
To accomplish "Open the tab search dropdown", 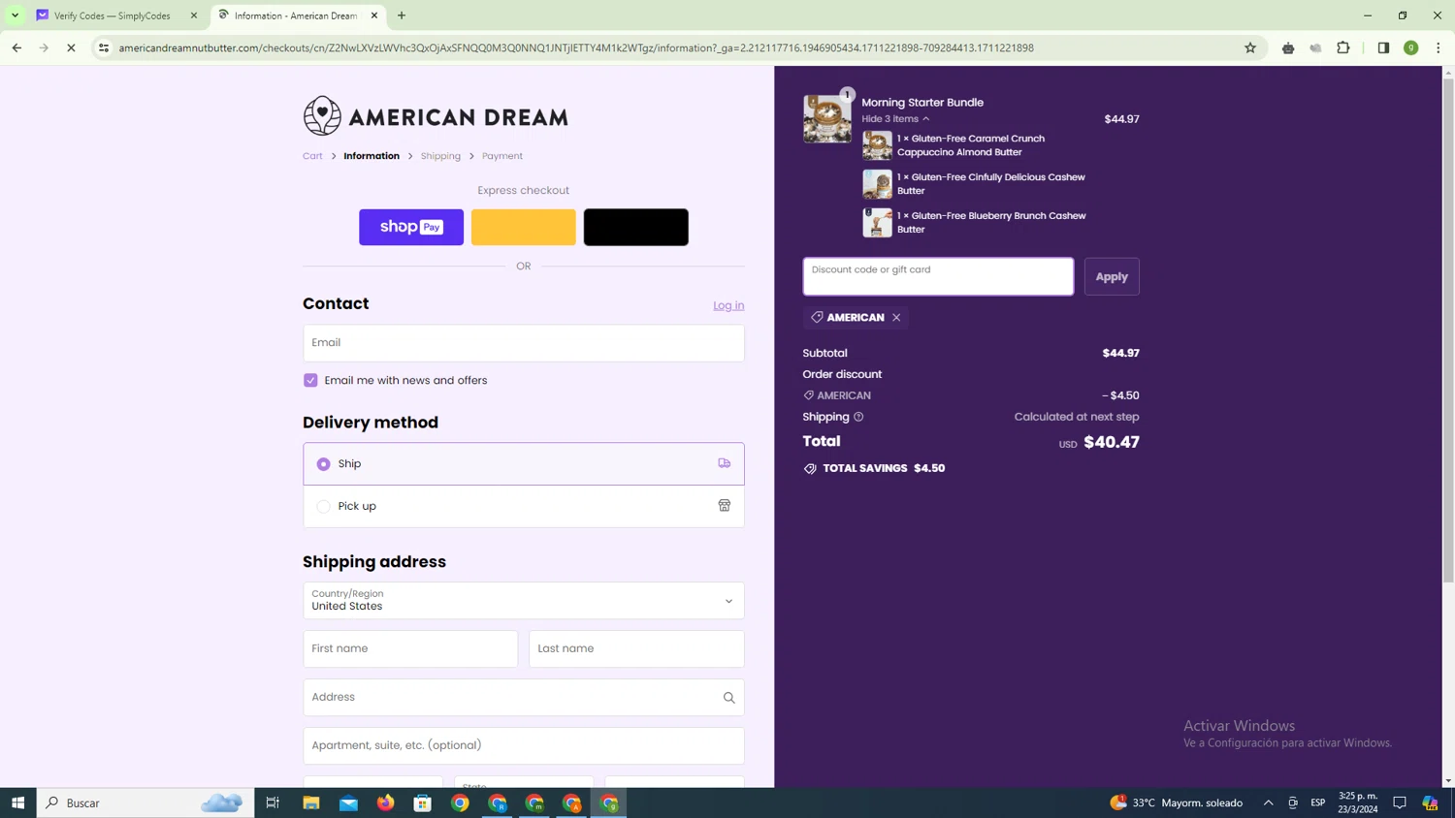I will pos(16,16).
